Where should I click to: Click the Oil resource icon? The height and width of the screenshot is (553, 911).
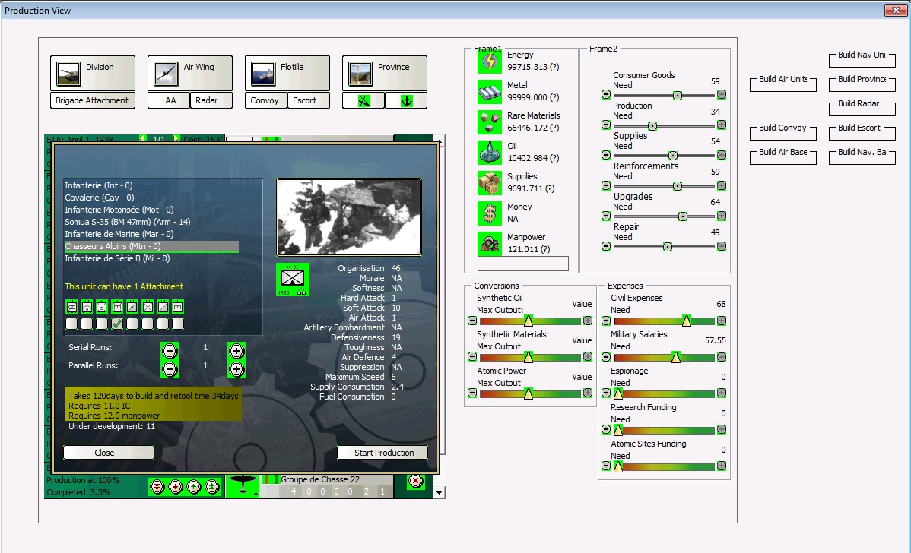[x=489, y=153]
